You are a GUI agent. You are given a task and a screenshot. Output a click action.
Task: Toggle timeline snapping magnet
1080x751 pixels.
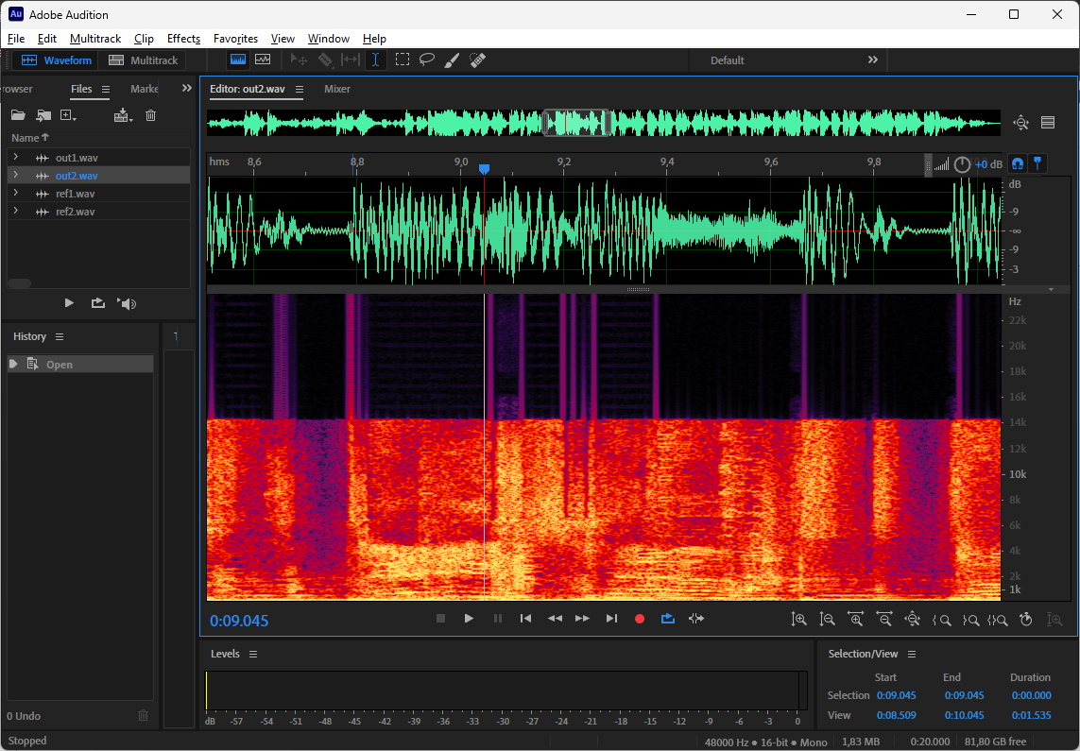pos(1018,163)
